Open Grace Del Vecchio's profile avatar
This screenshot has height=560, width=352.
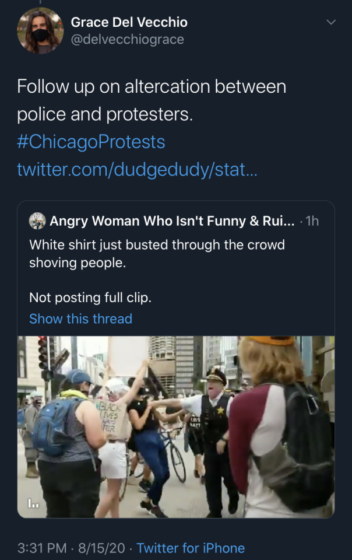(x=40, y=31)
